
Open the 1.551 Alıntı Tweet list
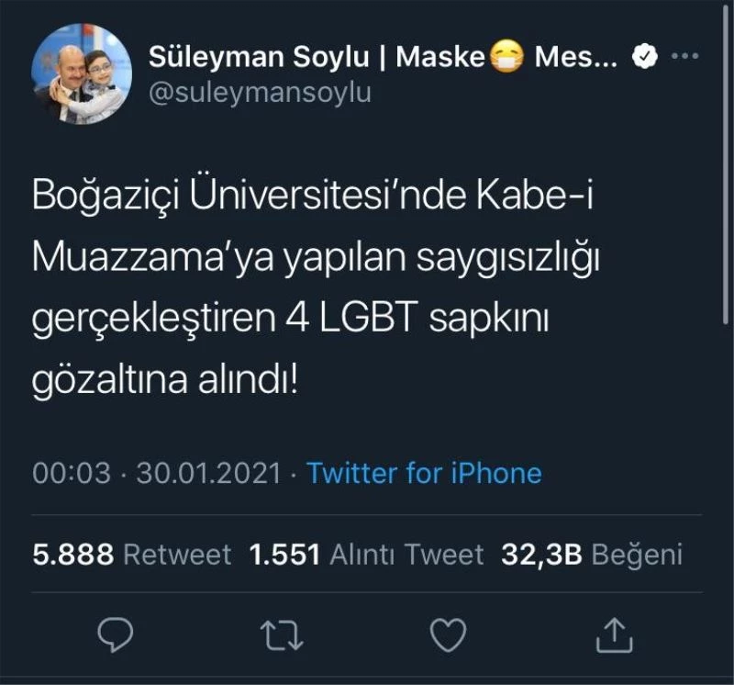(366, 554)
